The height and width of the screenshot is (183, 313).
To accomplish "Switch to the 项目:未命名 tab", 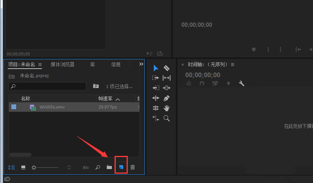I will (x=22, y=65).
